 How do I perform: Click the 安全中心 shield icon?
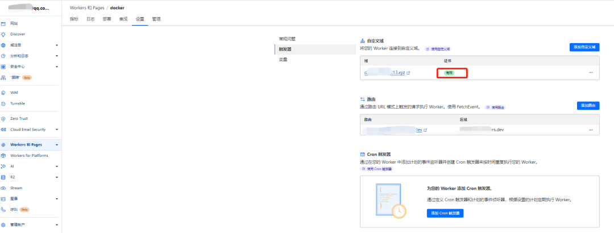tap(3, 66)
